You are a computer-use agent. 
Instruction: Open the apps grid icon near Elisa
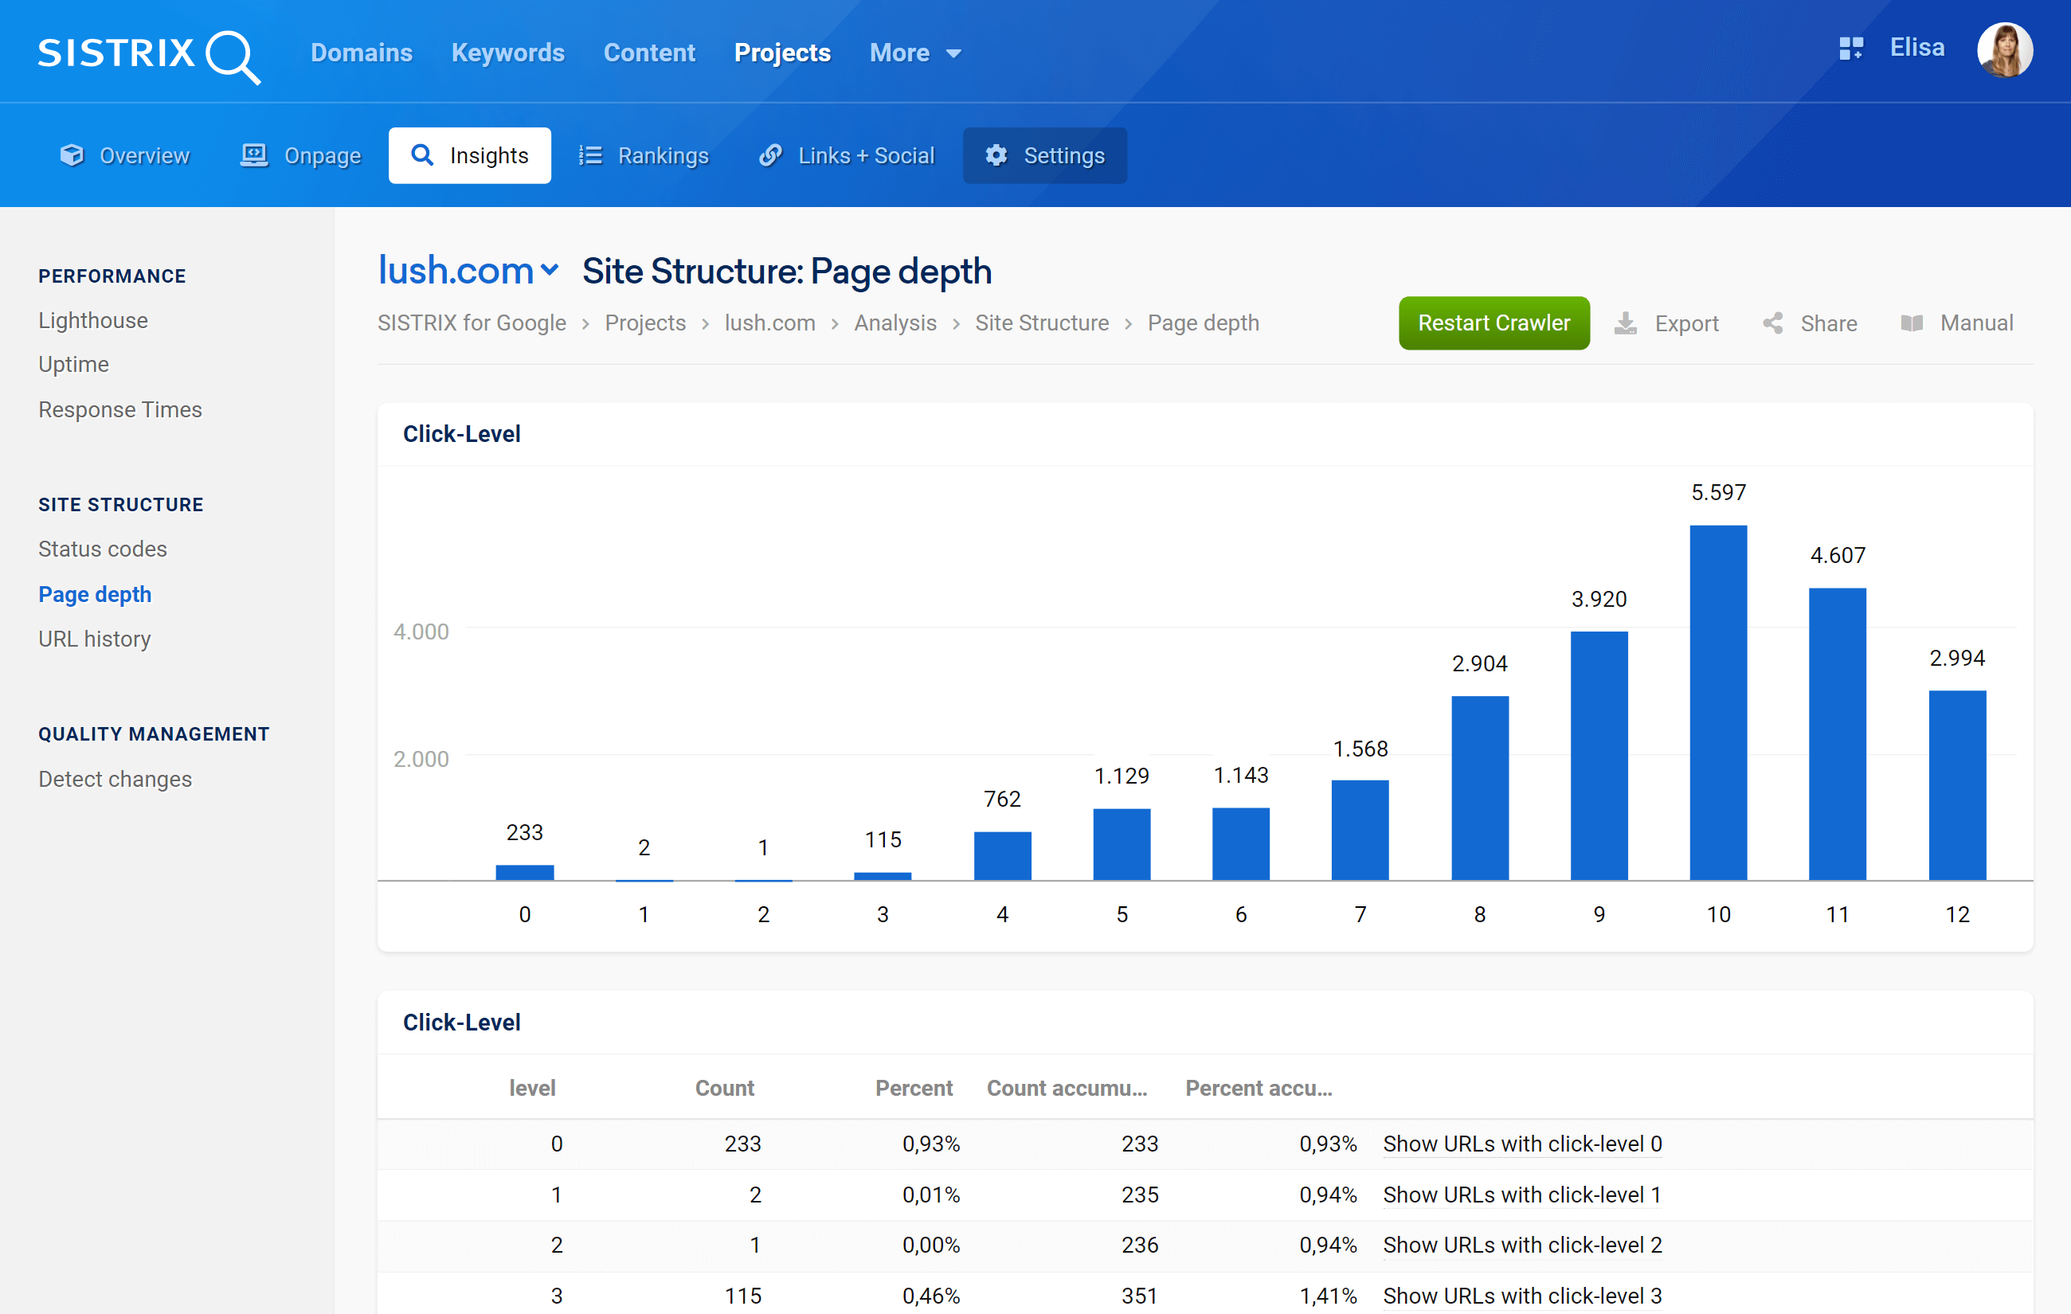click(x=1850, y=48)
